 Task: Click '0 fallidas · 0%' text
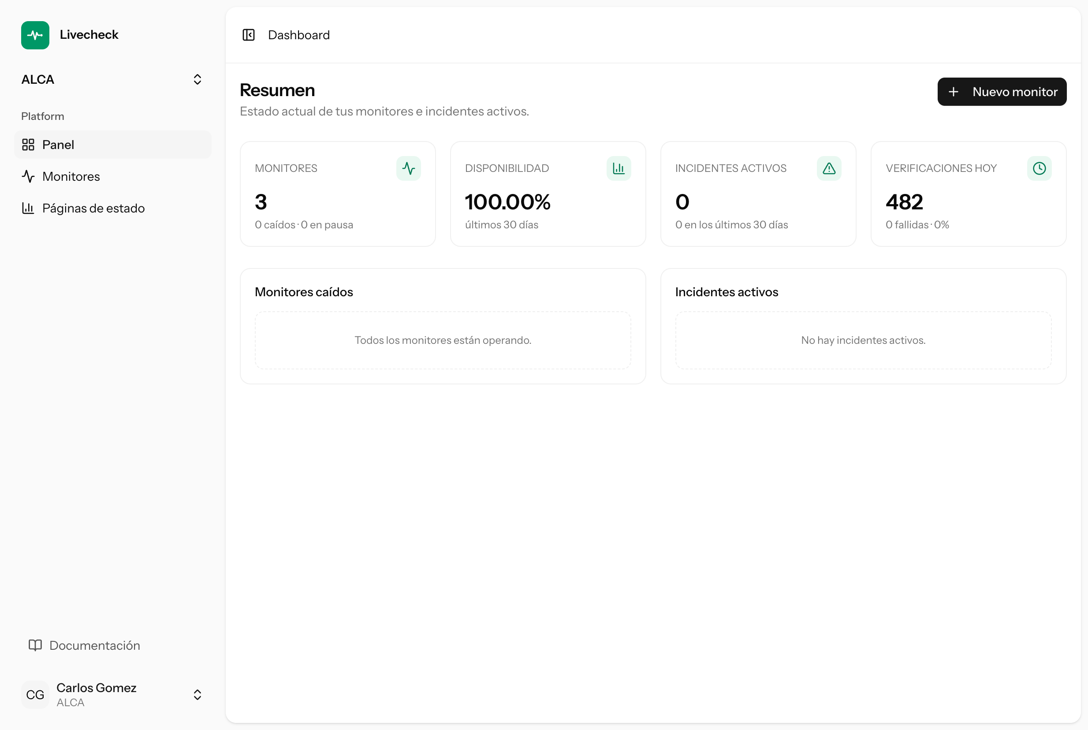tap(917, 225)
